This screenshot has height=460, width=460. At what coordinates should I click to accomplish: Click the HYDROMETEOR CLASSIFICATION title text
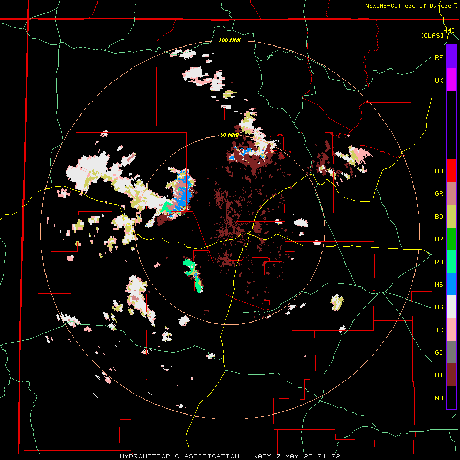click(179, 456)
